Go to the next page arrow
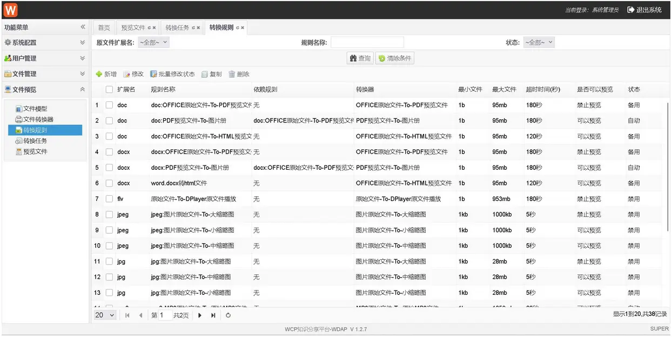Image resolution: width=672 pixels, height=338 pixels. [x=200, y=315]
